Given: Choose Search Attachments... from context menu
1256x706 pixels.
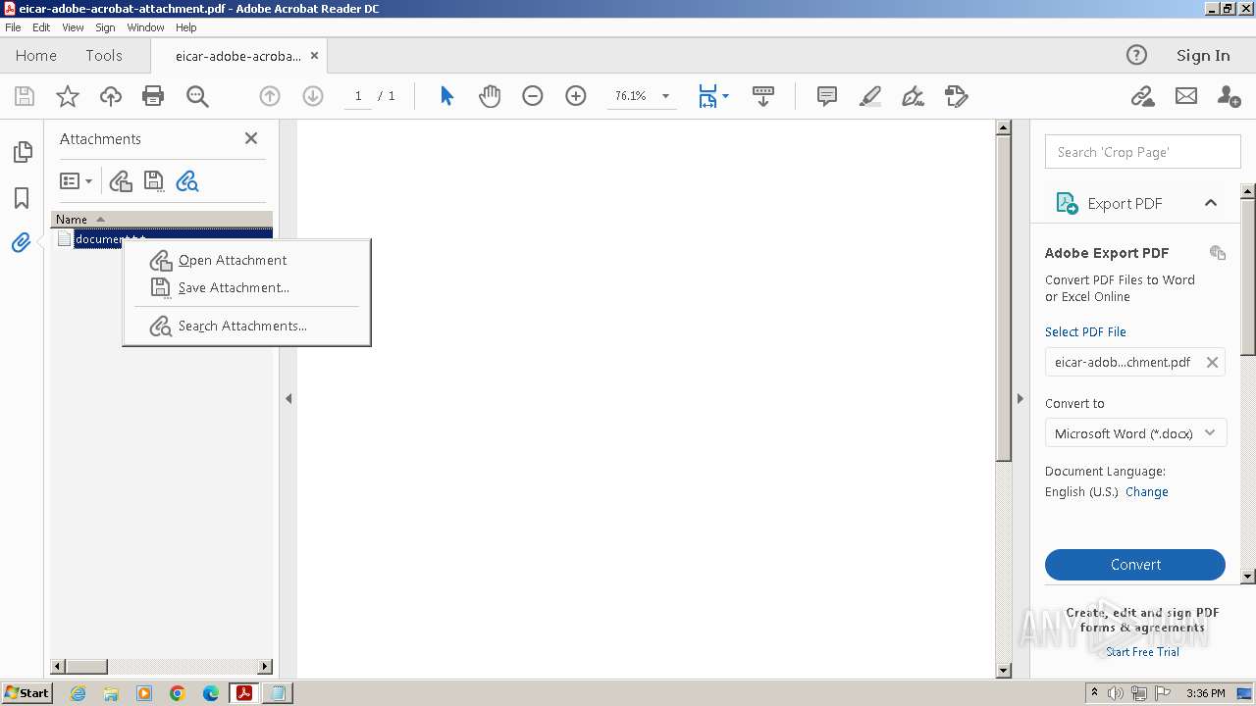Looking at the screenshot, I should pos(242,326).
